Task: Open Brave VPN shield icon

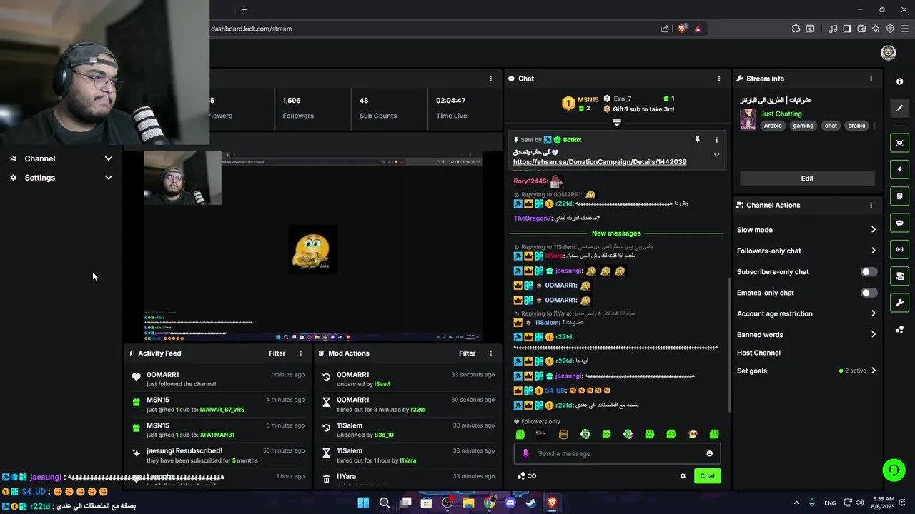Action: [x=890, y=29]
